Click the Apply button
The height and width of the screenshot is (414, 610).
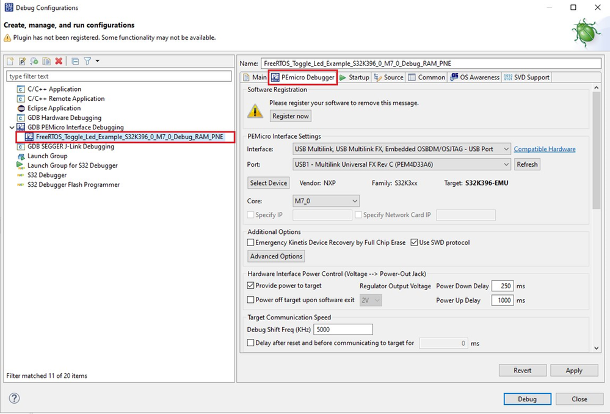(574, 371)
